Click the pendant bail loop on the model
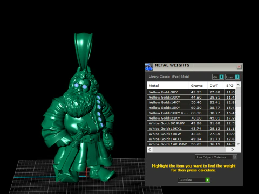This screenshot has width=259, height=194. click(83, 51)
